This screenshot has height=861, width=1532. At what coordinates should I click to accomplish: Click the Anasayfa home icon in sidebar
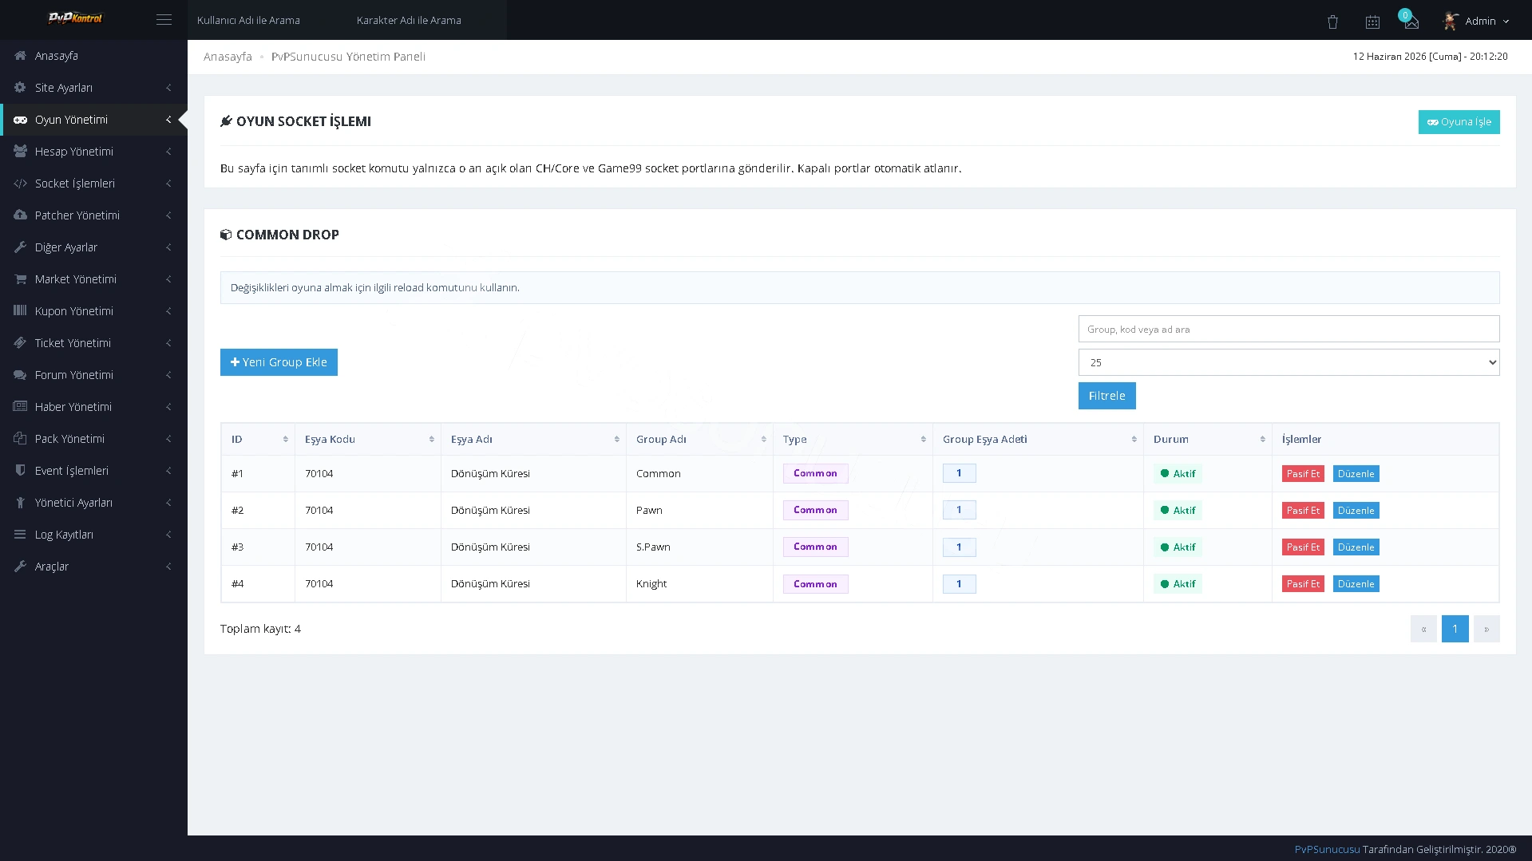[20, 56]
